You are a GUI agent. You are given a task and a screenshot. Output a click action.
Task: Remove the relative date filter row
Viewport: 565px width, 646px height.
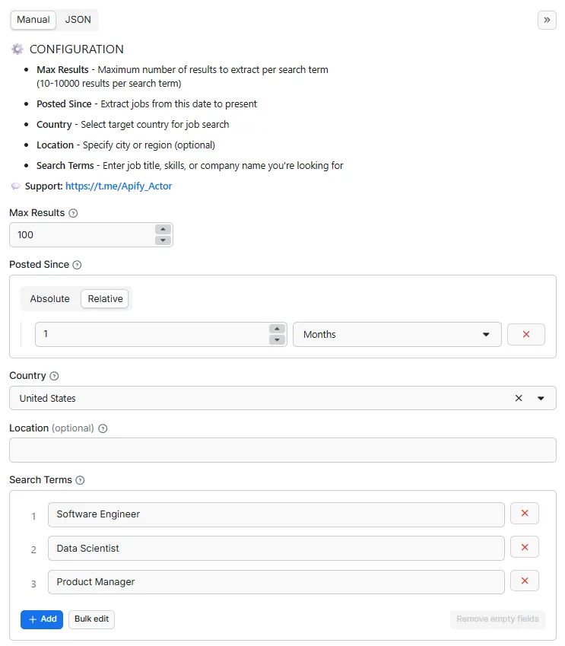(x=525, y=334)
